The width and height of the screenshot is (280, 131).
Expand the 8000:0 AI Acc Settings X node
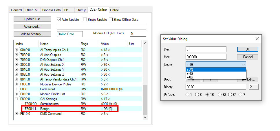(17, 65)
